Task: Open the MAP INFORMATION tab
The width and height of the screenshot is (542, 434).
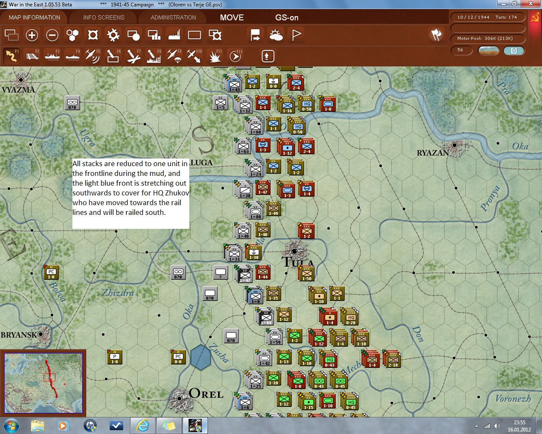Action: click(34, 17)
